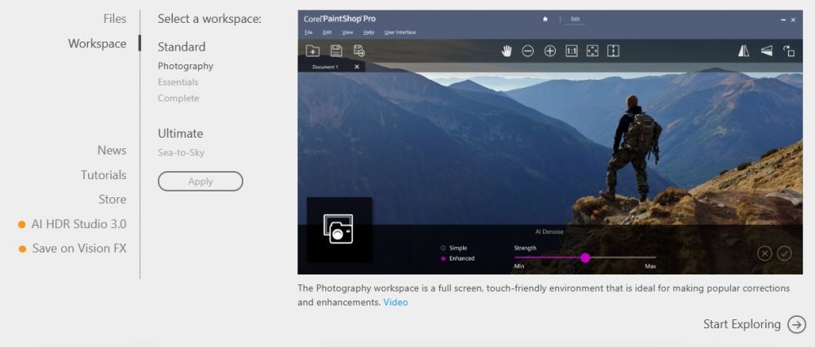Click Start Exploring arrow button

pyautogui.click(x=796, y=324)
